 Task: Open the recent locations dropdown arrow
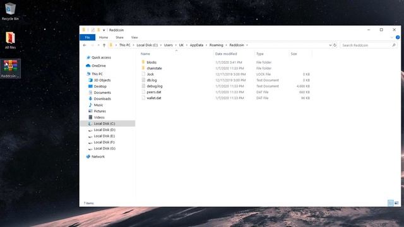coord(98,45)
